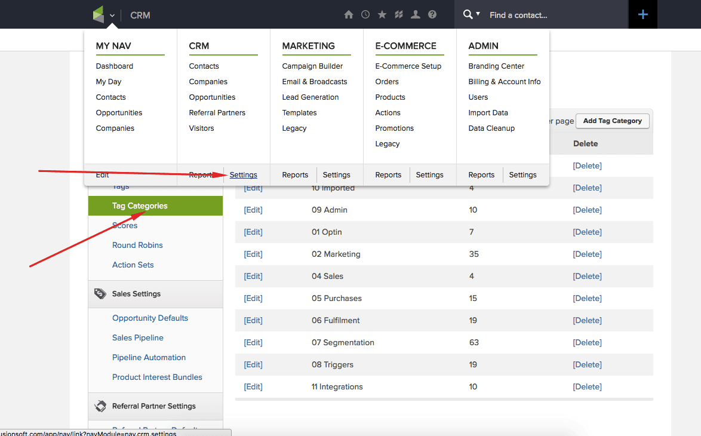Open CRM Settings link
Image resolution: width=701 pixels, height=436 pixels.
(243, 175)
